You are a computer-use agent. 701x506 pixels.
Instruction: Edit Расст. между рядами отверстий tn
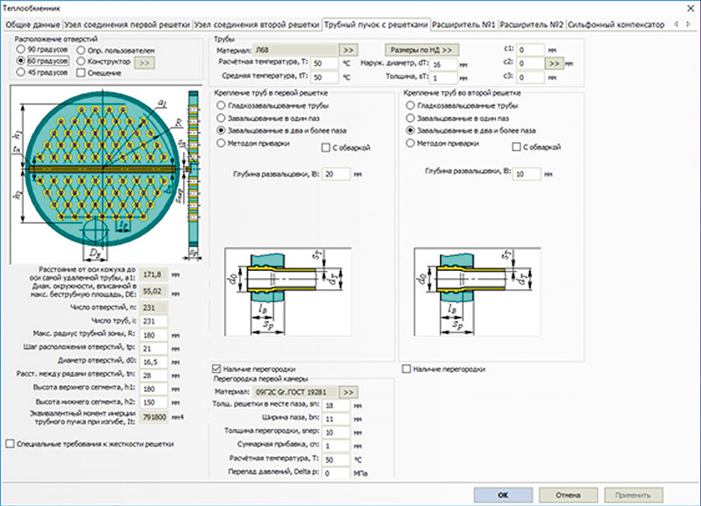[x=154, y=375]
